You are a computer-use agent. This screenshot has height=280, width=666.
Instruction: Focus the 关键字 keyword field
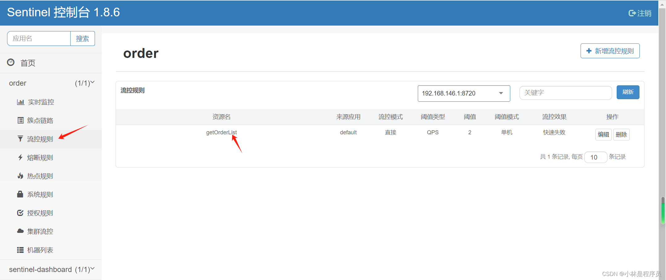point(565,93)
